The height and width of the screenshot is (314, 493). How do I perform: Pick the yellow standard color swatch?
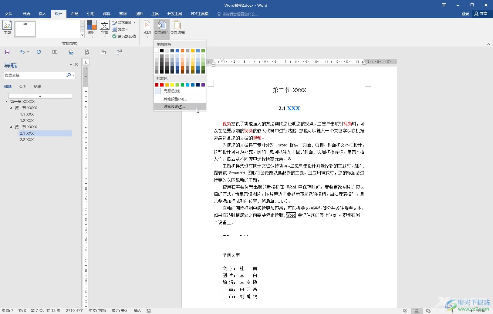[172, 85]
